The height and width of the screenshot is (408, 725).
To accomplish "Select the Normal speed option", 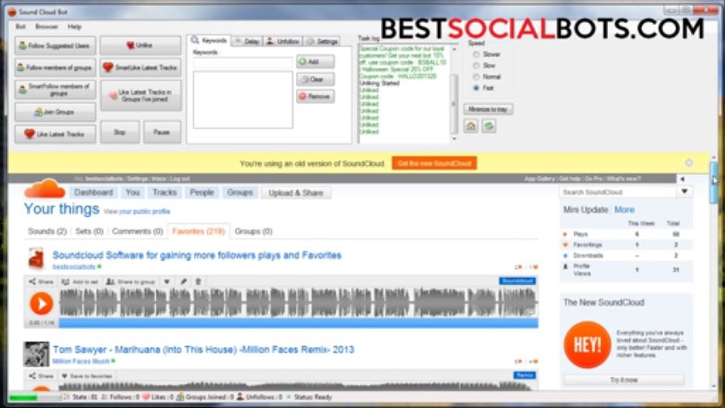I will coord(487,77).
